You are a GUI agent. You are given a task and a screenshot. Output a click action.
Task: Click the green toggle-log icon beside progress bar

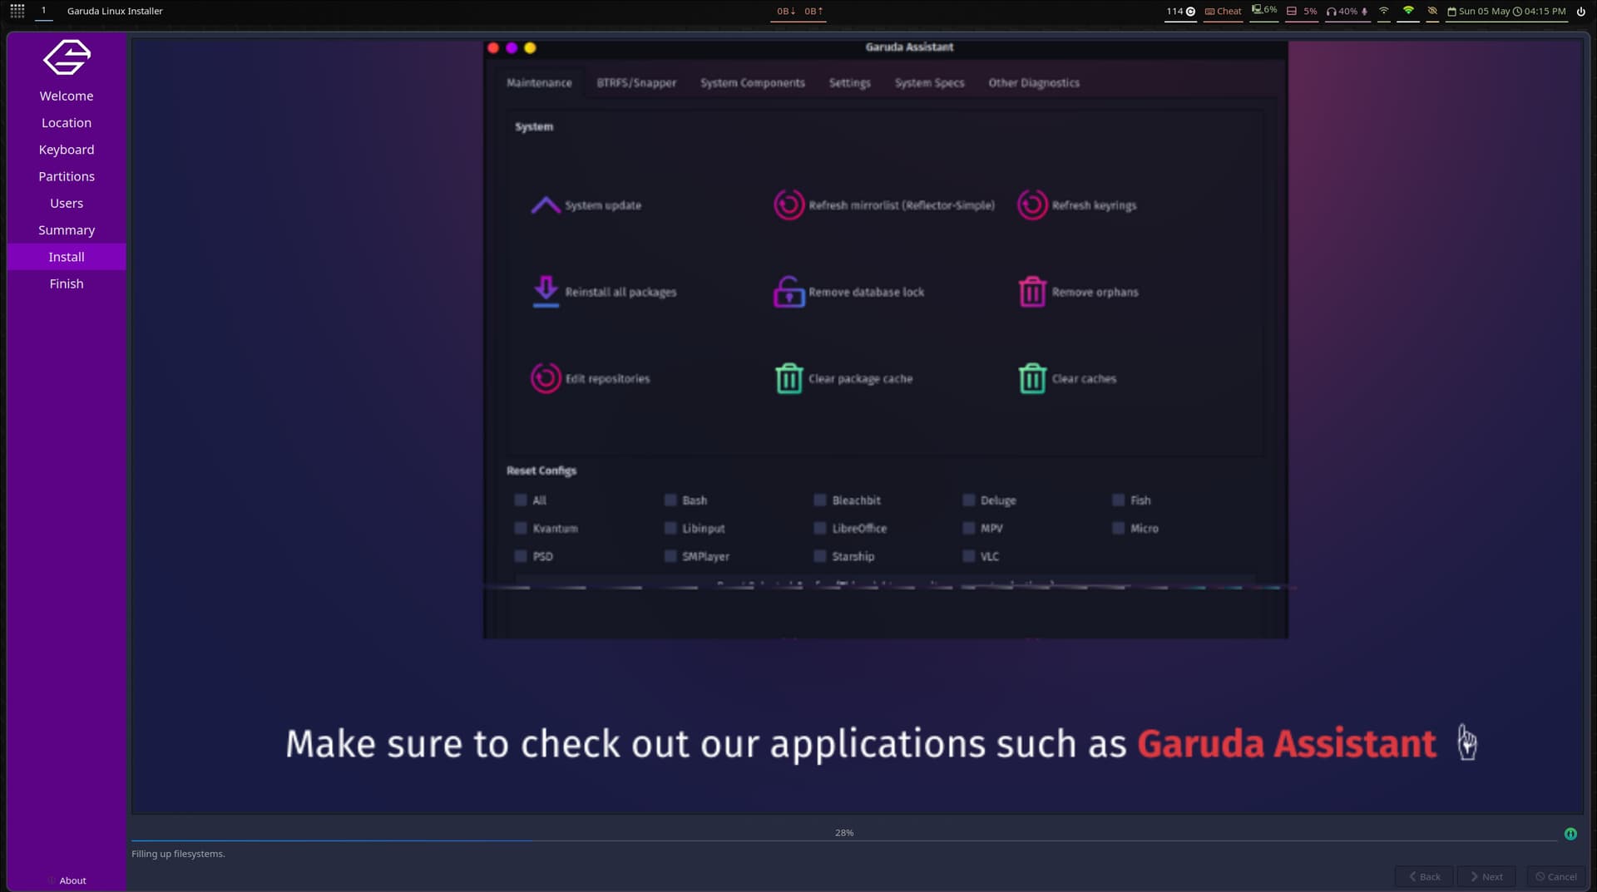coord(1570,834)
